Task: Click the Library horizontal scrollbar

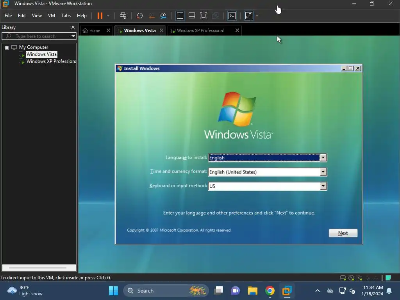Action: click(38, 268)
